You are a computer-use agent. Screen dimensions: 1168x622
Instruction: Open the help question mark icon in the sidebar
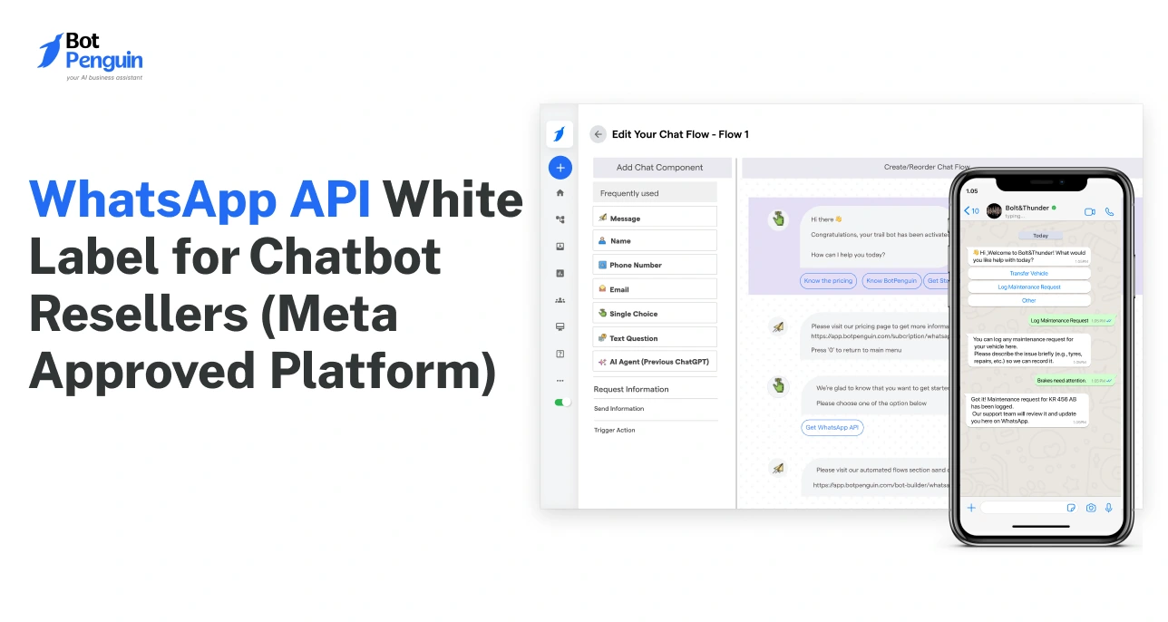(560, 354)
